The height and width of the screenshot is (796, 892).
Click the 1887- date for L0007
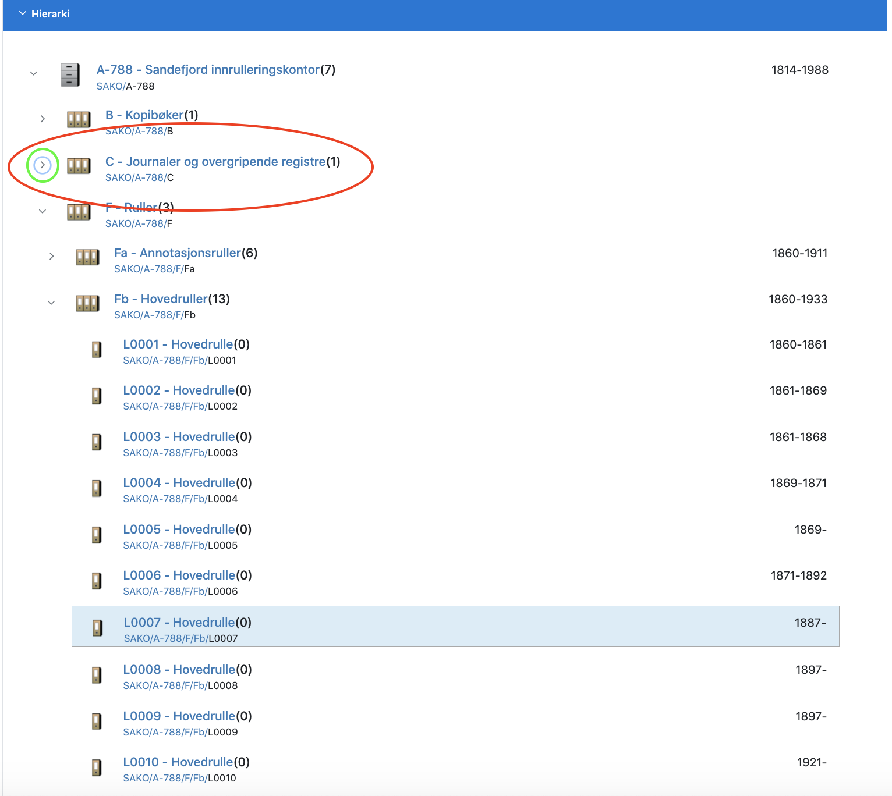coord(810,623)
